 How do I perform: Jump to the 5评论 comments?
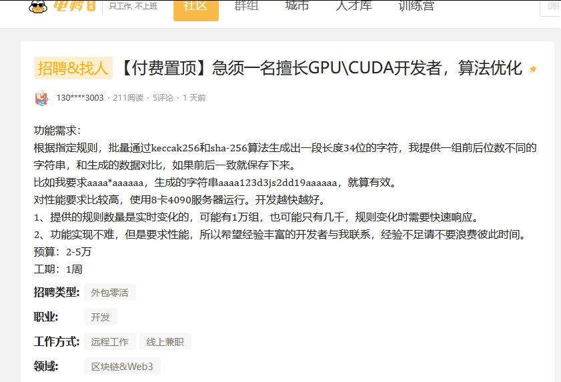(163, 98)
